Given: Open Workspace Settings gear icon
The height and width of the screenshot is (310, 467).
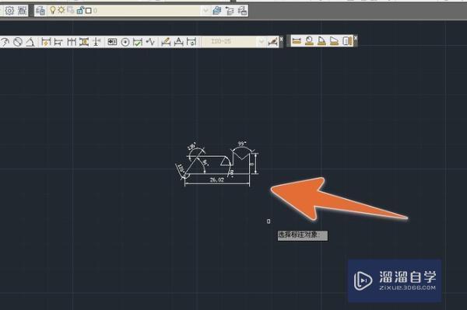Looking at the screenshot, I should (x=9, y=11).
